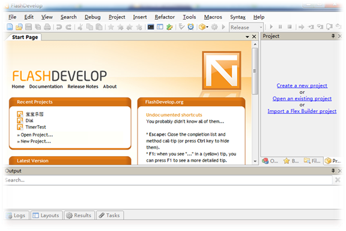
Task: Click the New document toolbar icon
Action: point(10,27)
